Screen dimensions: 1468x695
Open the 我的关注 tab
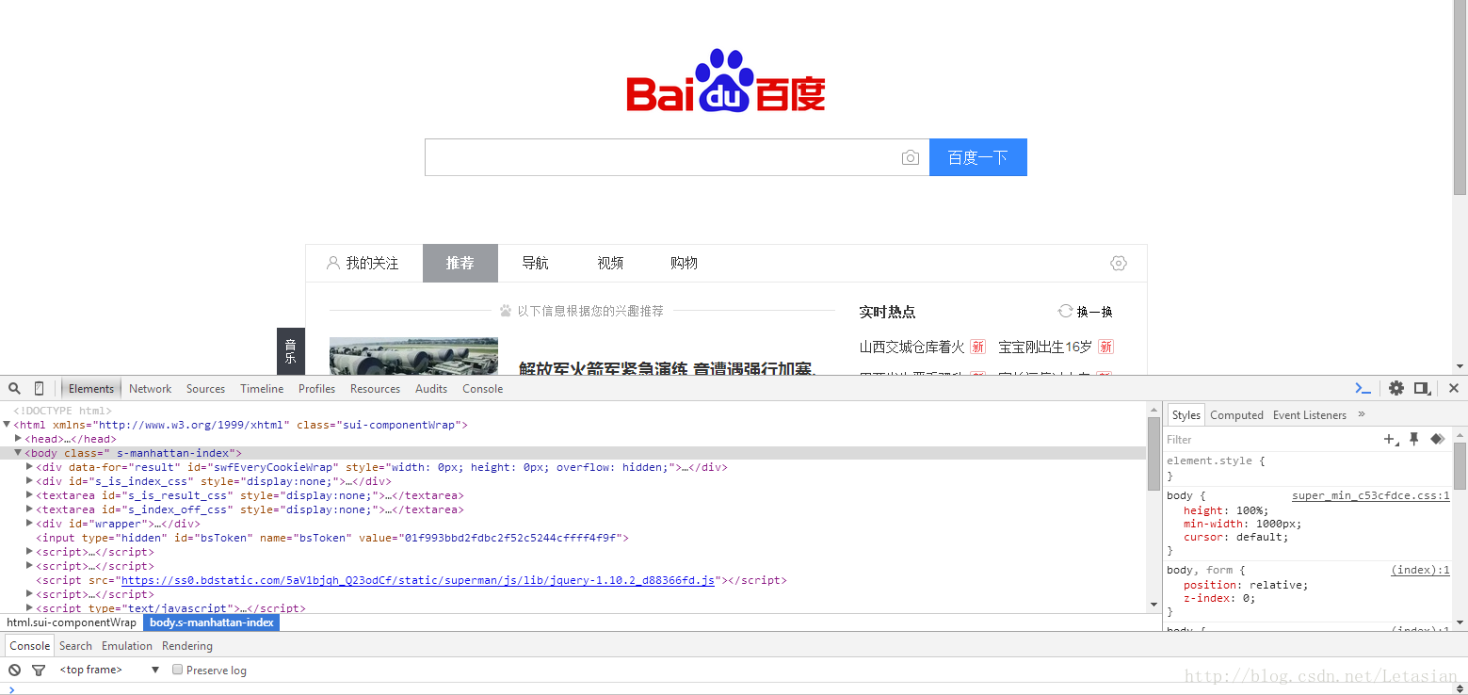pyautogui.click(x=363, y=263)
